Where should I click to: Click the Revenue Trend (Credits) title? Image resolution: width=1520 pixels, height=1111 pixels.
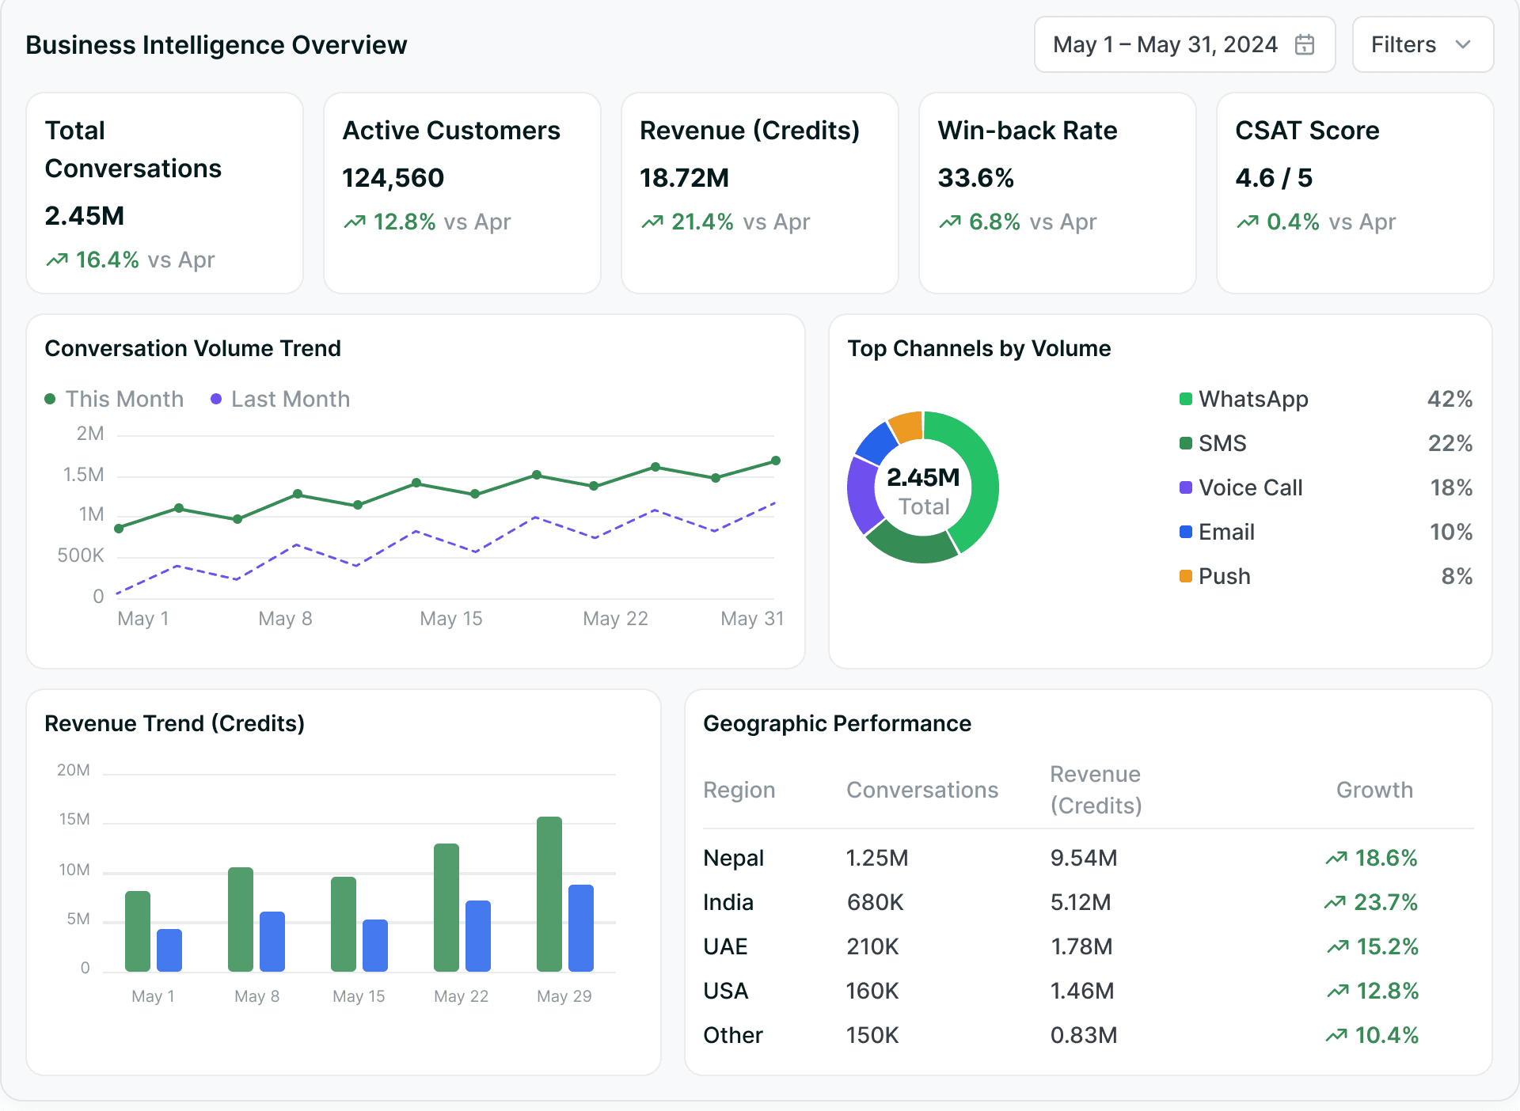(x=174, y=723)
